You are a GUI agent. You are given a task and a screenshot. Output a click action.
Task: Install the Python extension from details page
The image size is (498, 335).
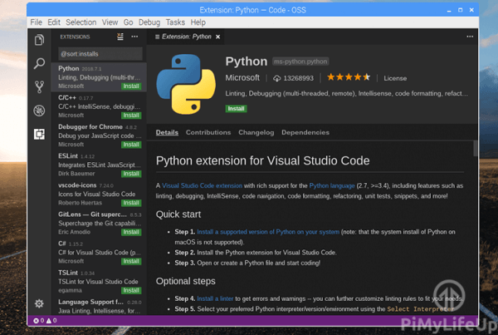236,108
